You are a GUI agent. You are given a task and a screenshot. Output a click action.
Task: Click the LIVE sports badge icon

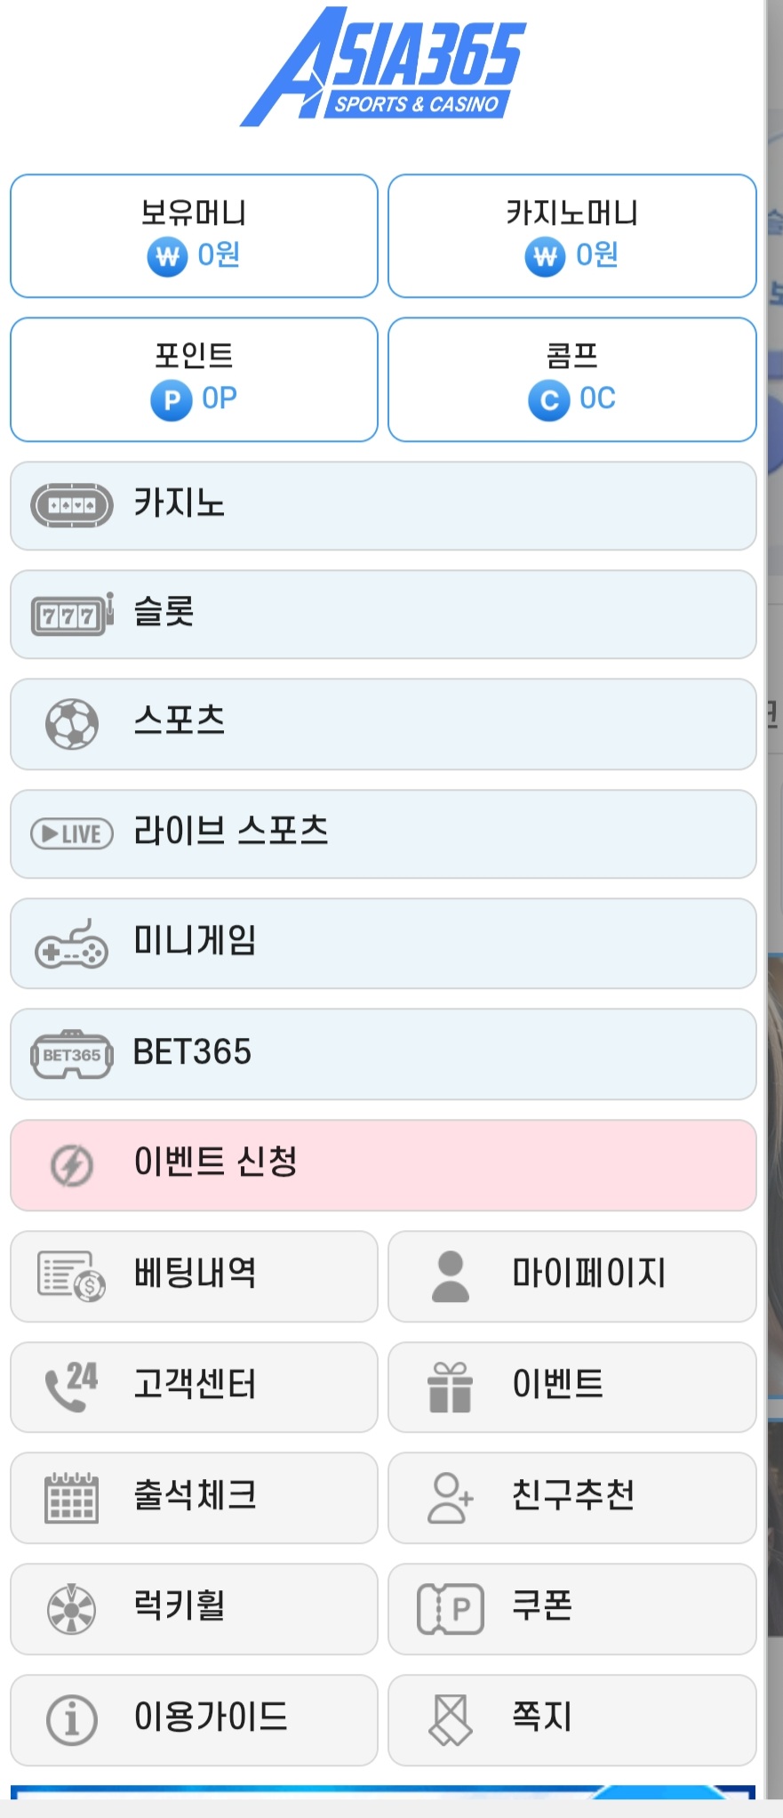(x=72, y=833)
